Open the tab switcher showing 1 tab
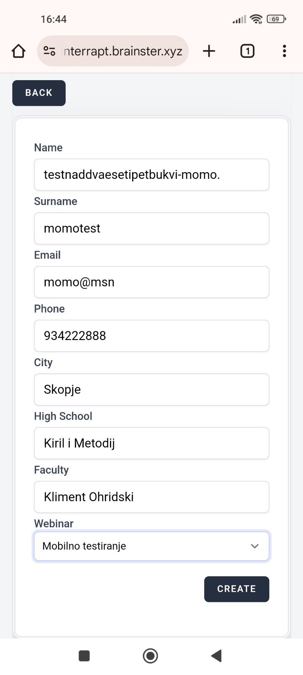This screenshot has height=675, width=303. pos(247,51)
